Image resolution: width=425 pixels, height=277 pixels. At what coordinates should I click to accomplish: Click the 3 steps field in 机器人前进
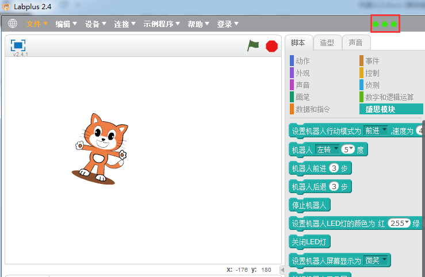click(334, 168)
